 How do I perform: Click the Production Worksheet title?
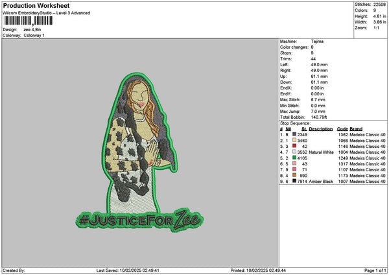point(32,5)
